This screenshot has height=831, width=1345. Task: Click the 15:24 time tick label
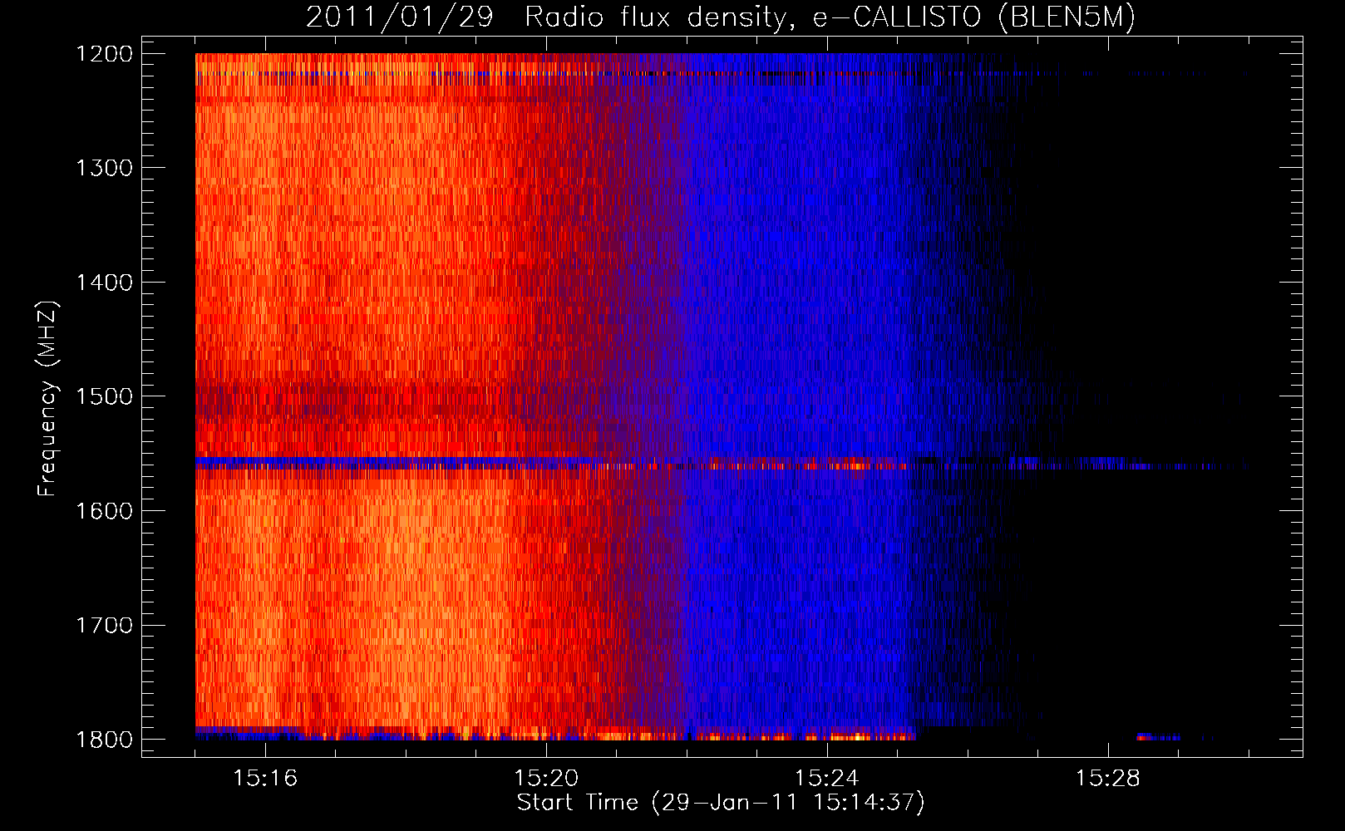(827, 778)
